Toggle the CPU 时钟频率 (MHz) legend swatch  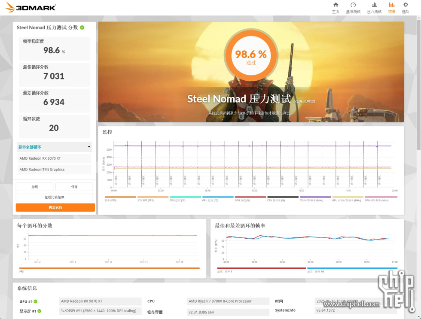[315, 197]
